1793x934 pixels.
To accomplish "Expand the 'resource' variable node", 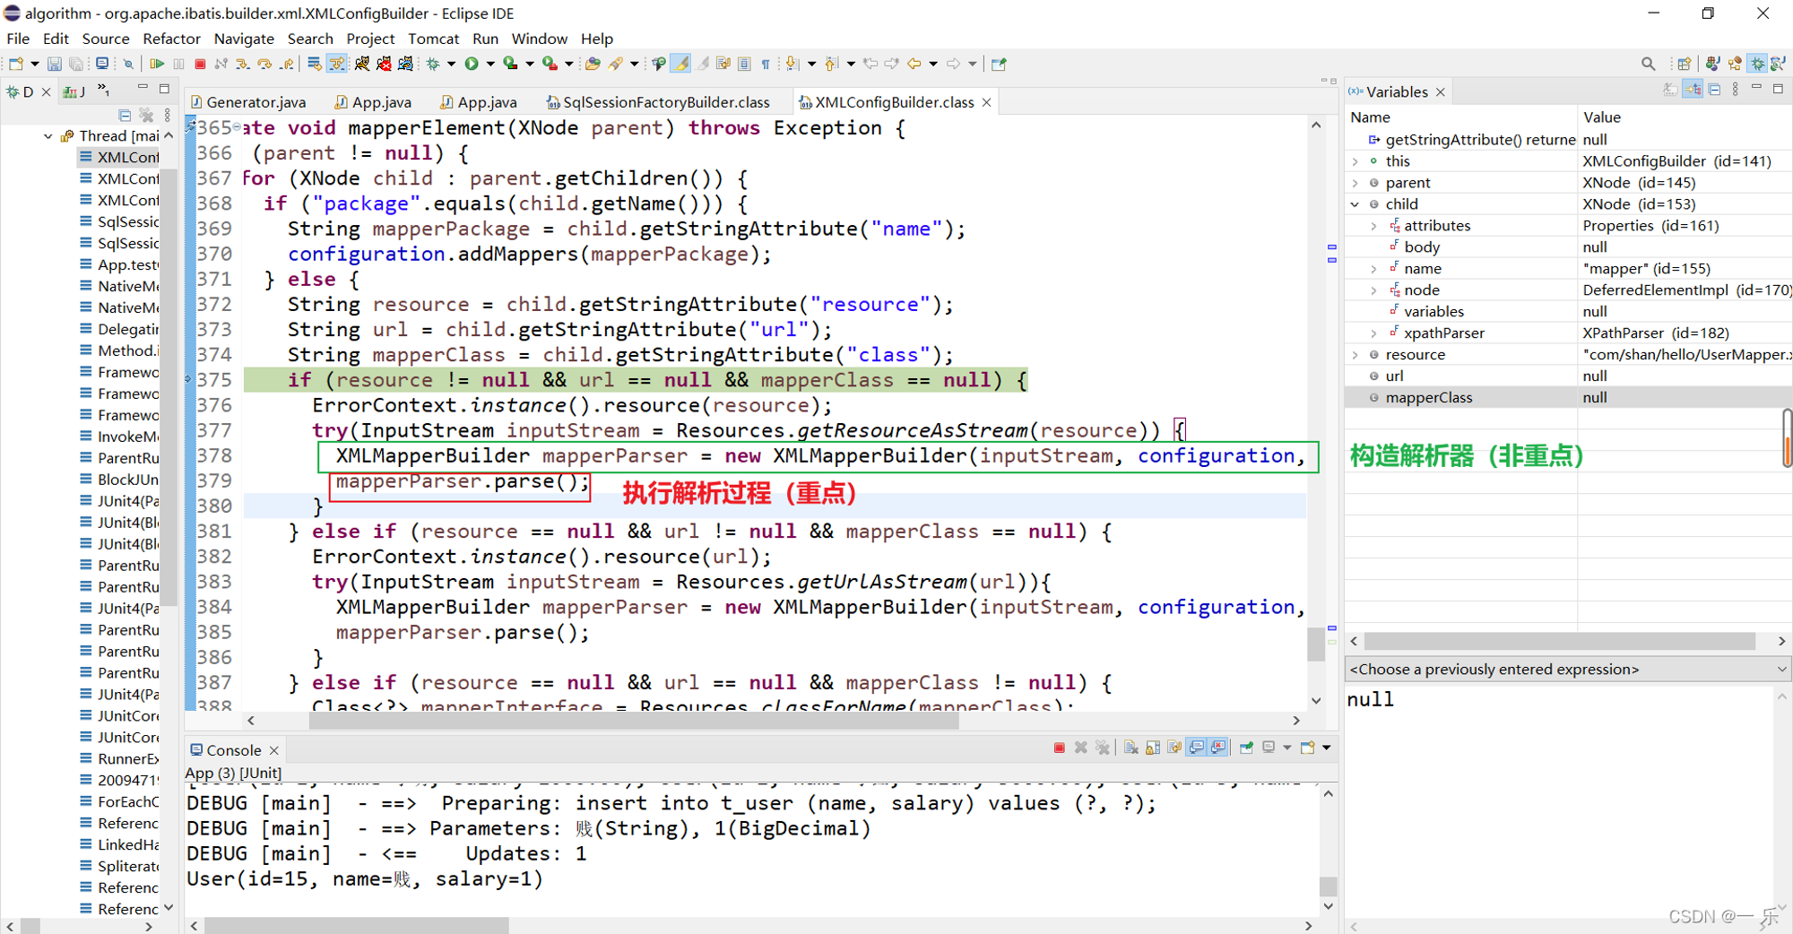I will (1355, 355).
